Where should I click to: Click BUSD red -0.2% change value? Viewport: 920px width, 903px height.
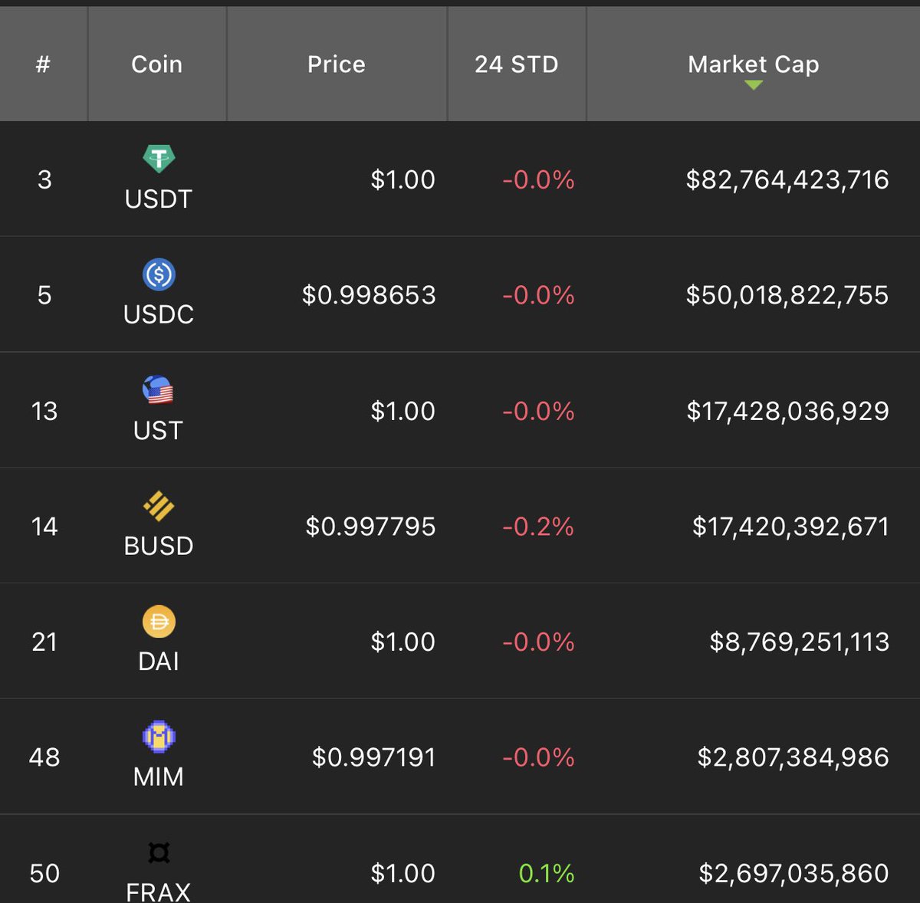pyautogui.click(x=538, y=527)
